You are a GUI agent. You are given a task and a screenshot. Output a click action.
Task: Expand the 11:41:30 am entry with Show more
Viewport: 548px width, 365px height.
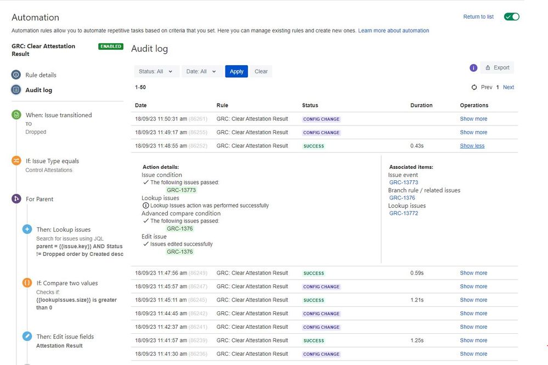coord(473,354)
